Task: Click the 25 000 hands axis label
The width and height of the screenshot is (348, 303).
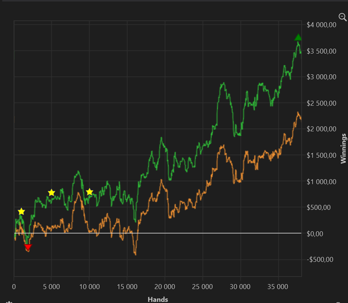Action: click(202, 287)
